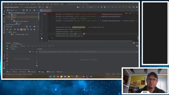Select the Debugger tab
Screen dimensions: 169x95
click(14, 46)
